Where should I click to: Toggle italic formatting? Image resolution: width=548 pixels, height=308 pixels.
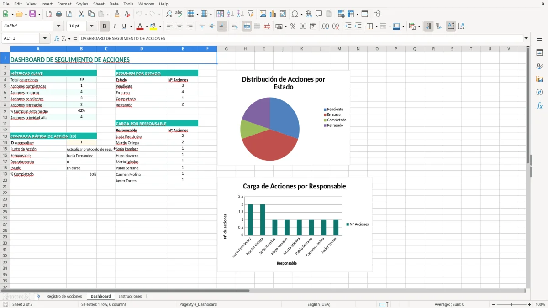[x=114, y=26]
